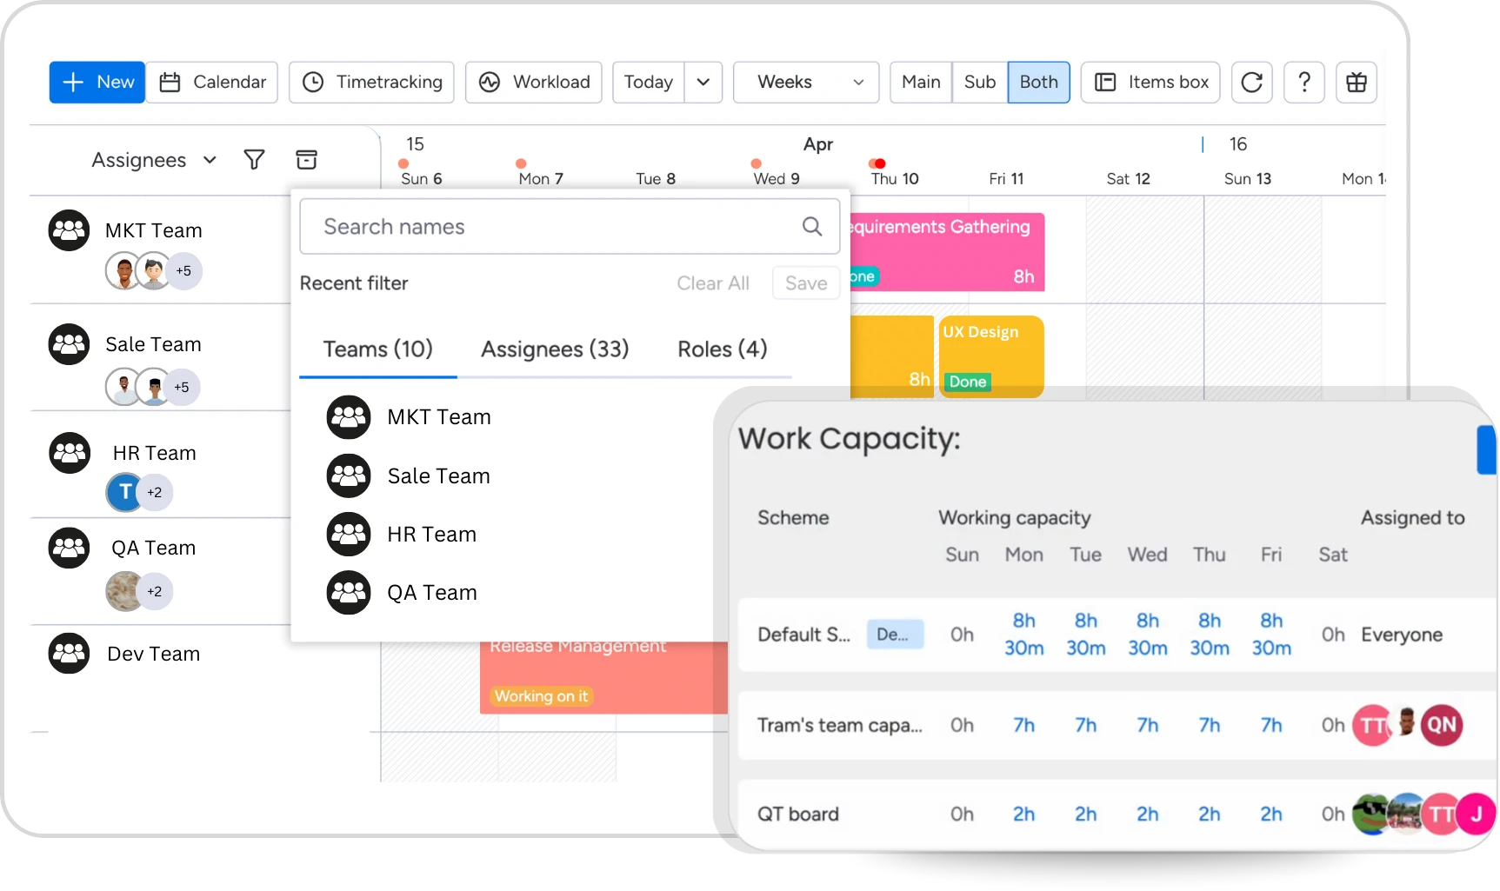Expand the dropdown beside Today
Screen dimensions: 1500x891
tap(703, 82)
